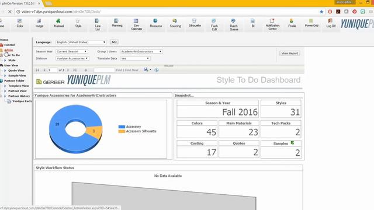
Task: Click the Opera extension icon in browser bar
Action: pyautogui.click(x=330, y=12)
